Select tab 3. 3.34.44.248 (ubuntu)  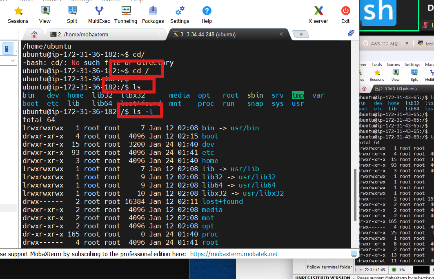tap(208, 34)
